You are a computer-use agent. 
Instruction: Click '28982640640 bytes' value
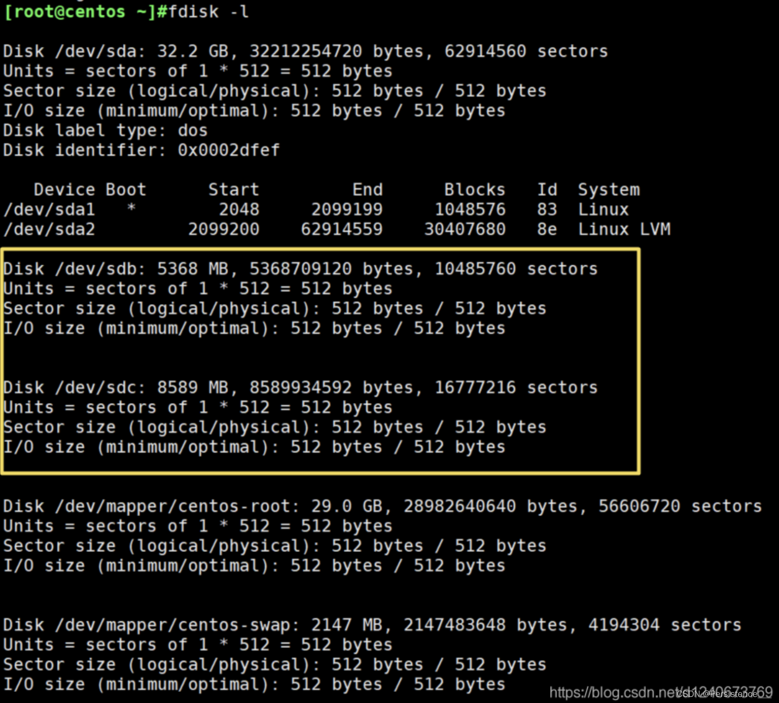pos(490,506)
